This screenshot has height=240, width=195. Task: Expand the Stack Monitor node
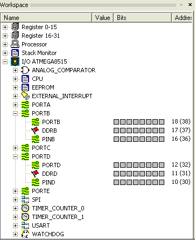coord(5,53)
